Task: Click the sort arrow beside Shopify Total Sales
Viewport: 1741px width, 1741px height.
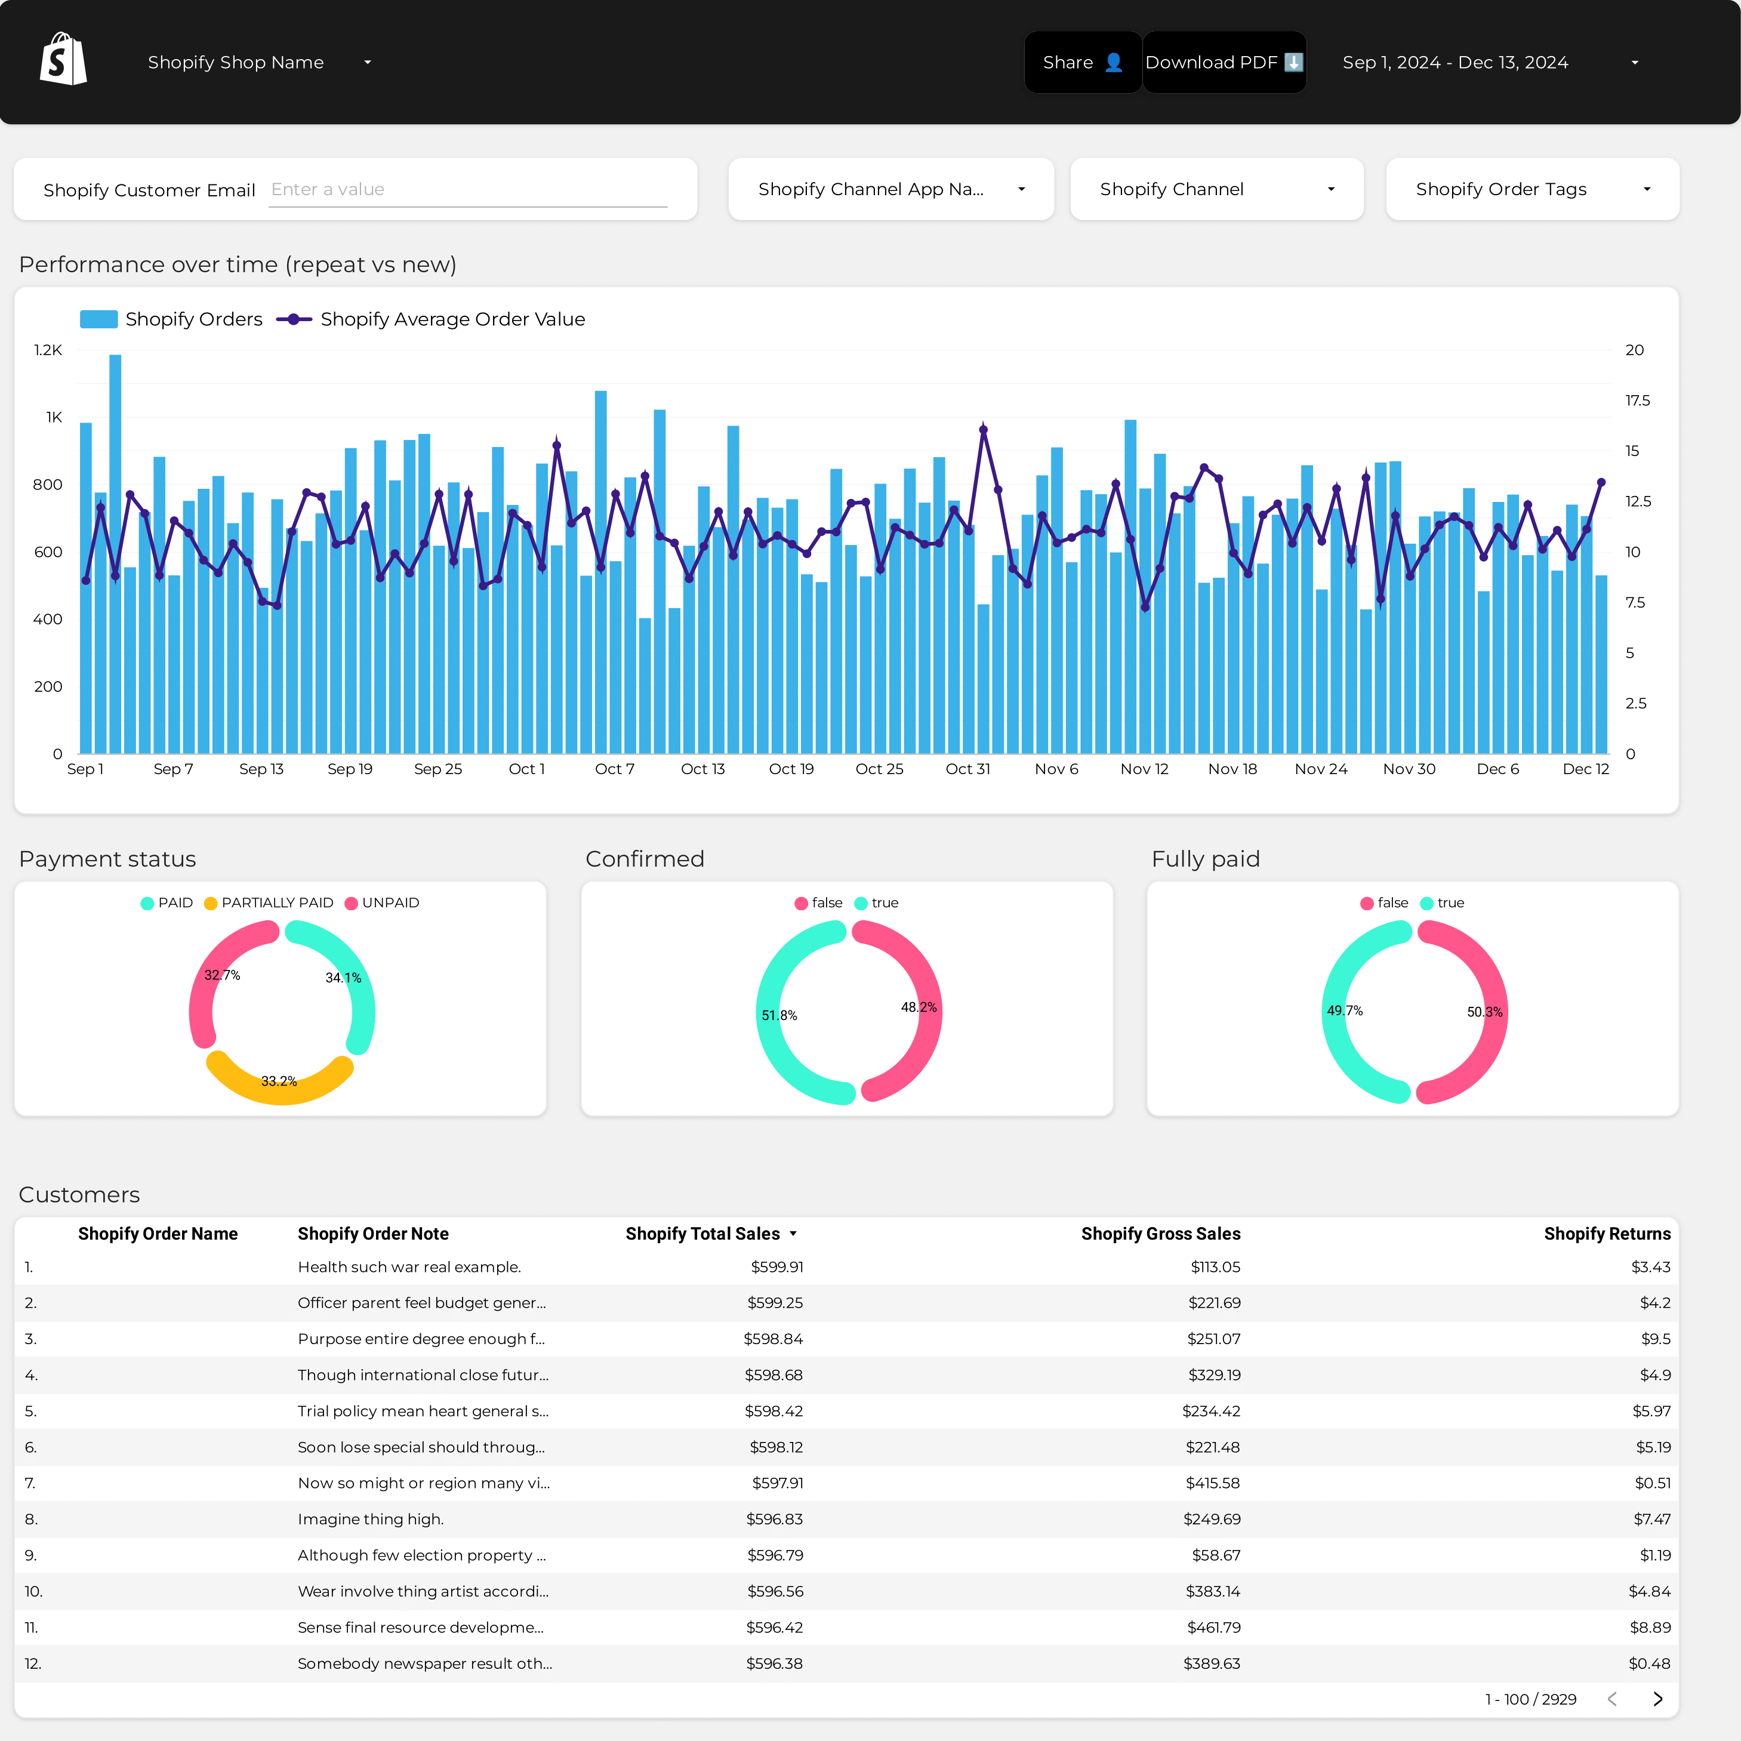Action: click(793, 1234)
